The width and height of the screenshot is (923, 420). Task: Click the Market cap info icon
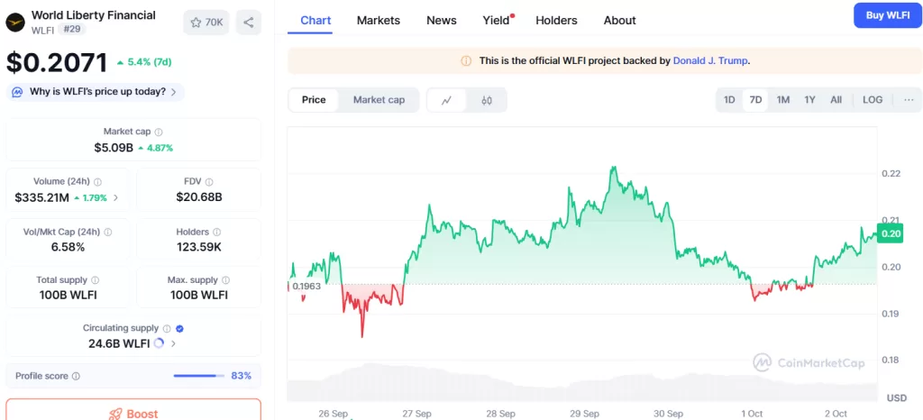point(159,132)
